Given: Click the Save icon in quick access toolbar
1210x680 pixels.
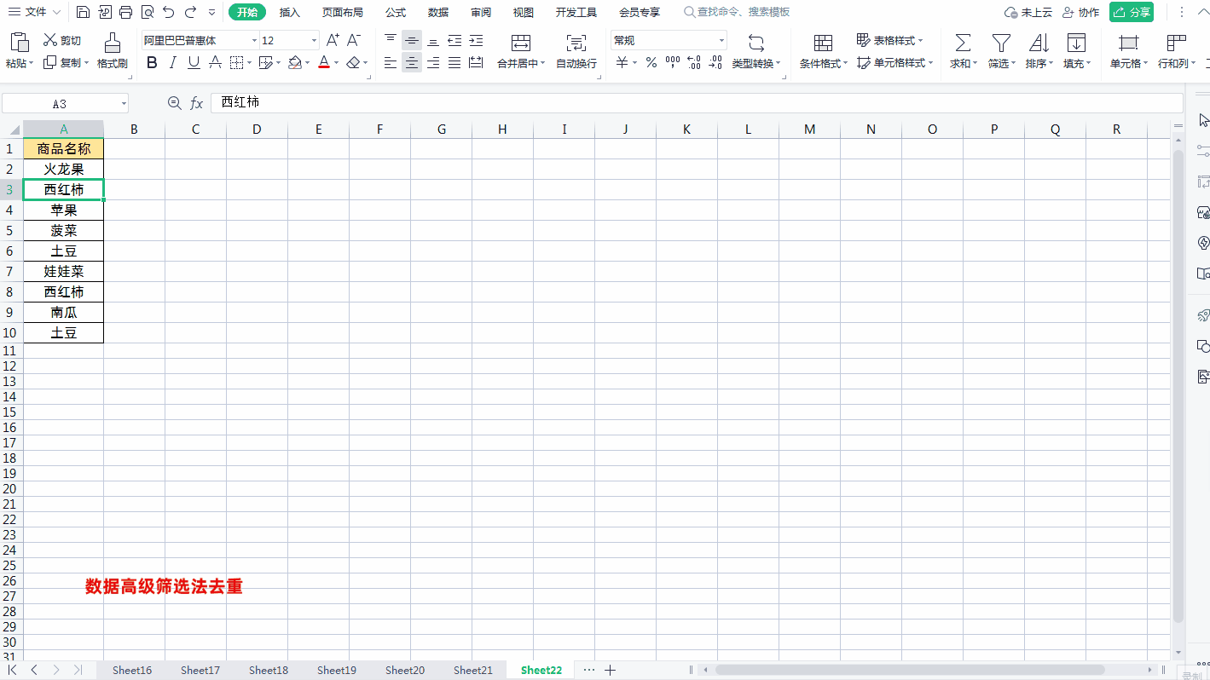Looking at the screenshot, I should [x=83, y=12].
